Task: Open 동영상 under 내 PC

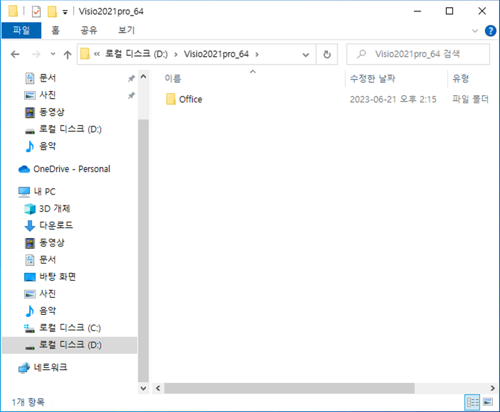Action: 45,243
